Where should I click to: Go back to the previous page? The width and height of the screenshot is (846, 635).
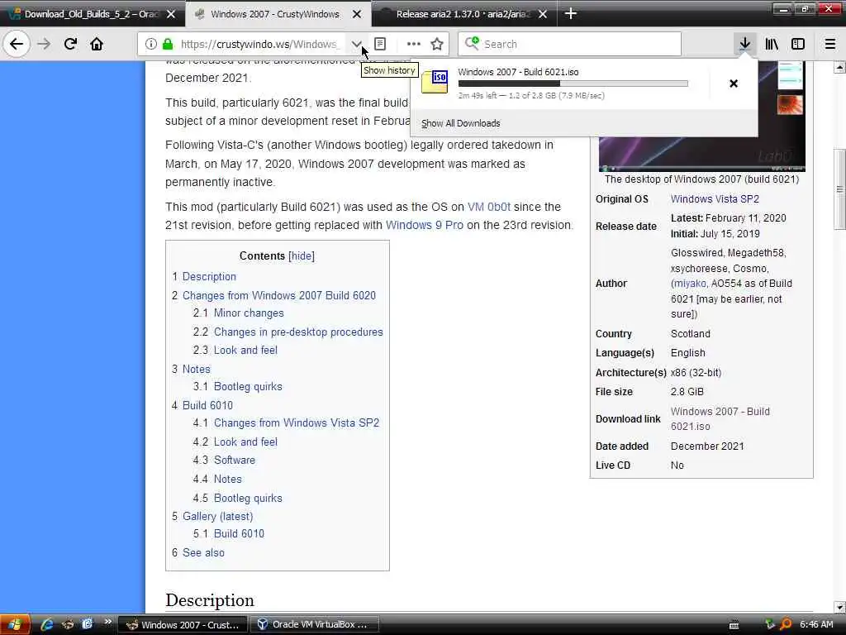[17, 44]
